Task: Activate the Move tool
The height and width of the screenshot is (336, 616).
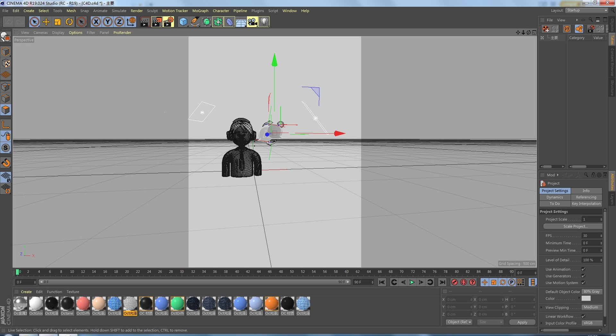Action: tap(46, 22)
